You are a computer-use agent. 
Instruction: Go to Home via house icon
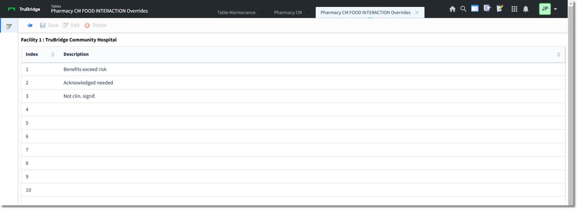click(x=452, y=9)
